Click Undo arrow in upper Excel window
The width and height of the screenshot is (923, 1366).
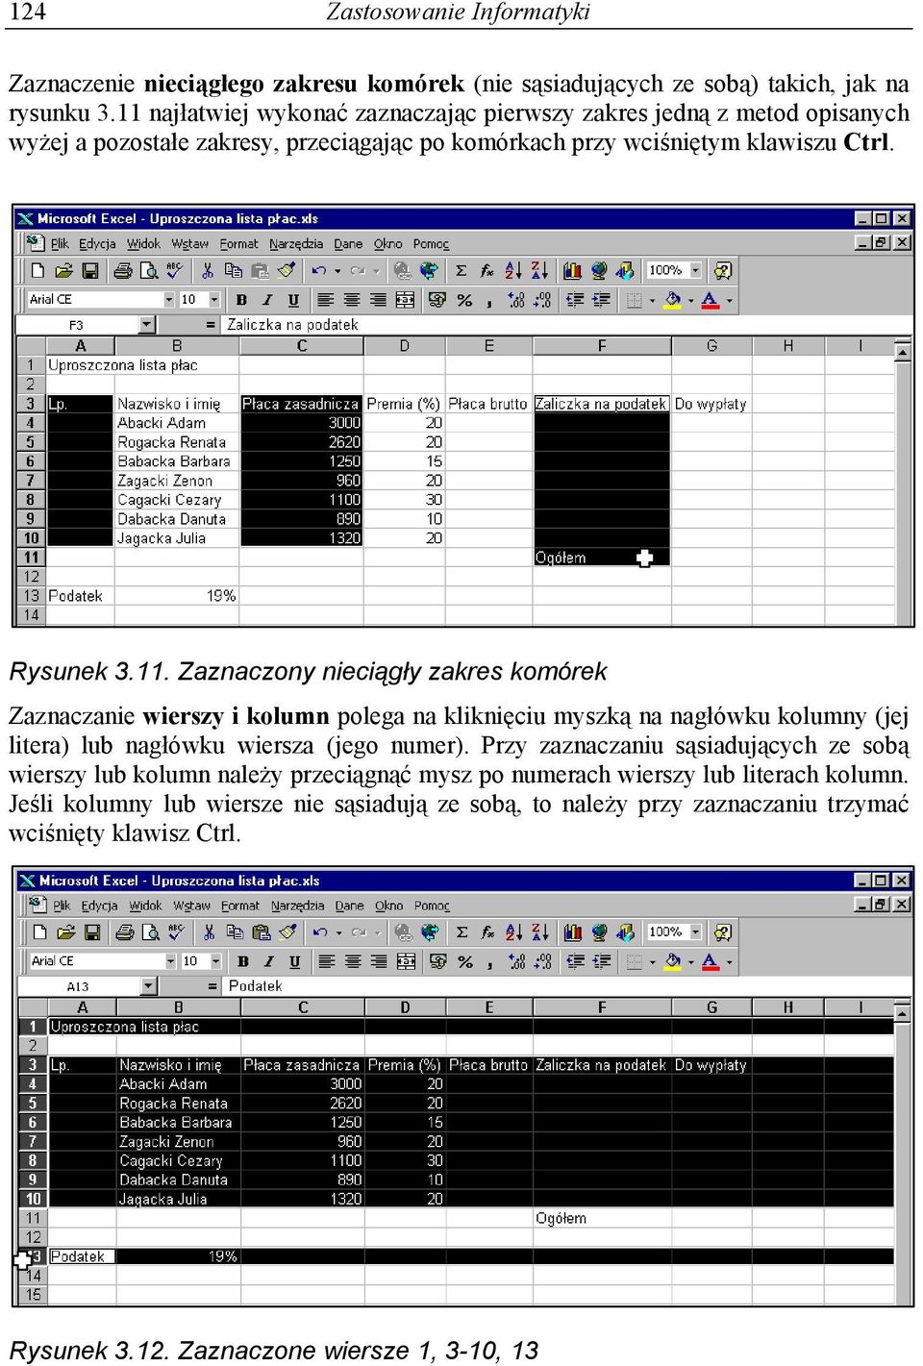(319, 271)
